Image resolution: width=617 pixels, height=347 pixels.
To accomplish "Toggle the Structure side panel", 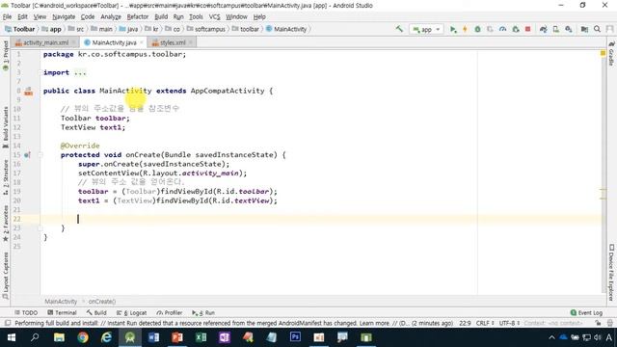I will pyautogui.click(x=6, y=177).
